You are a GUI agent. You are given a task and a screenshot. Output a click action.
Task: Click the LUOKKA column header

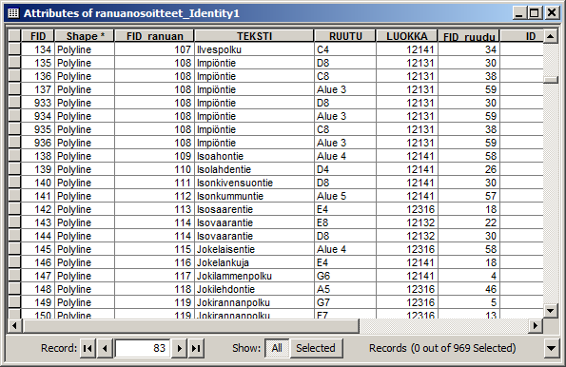pyautogui.click(x=407, y=36)
